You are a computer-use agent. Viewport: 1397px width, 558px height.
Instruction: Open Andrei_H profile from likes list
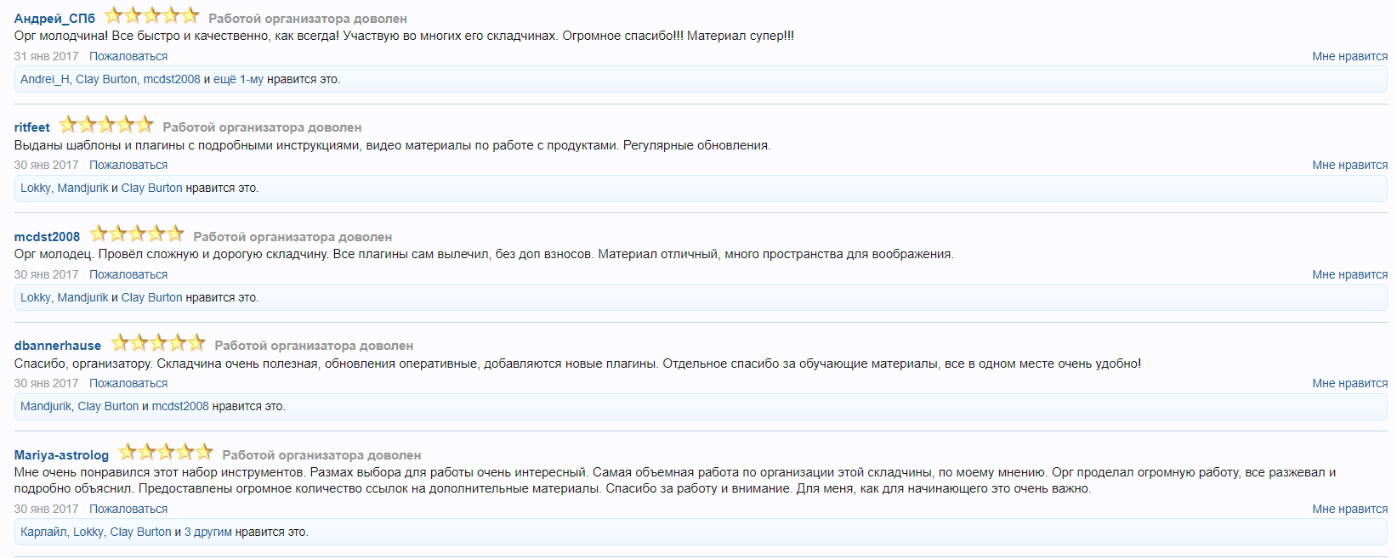pos(44,79)
